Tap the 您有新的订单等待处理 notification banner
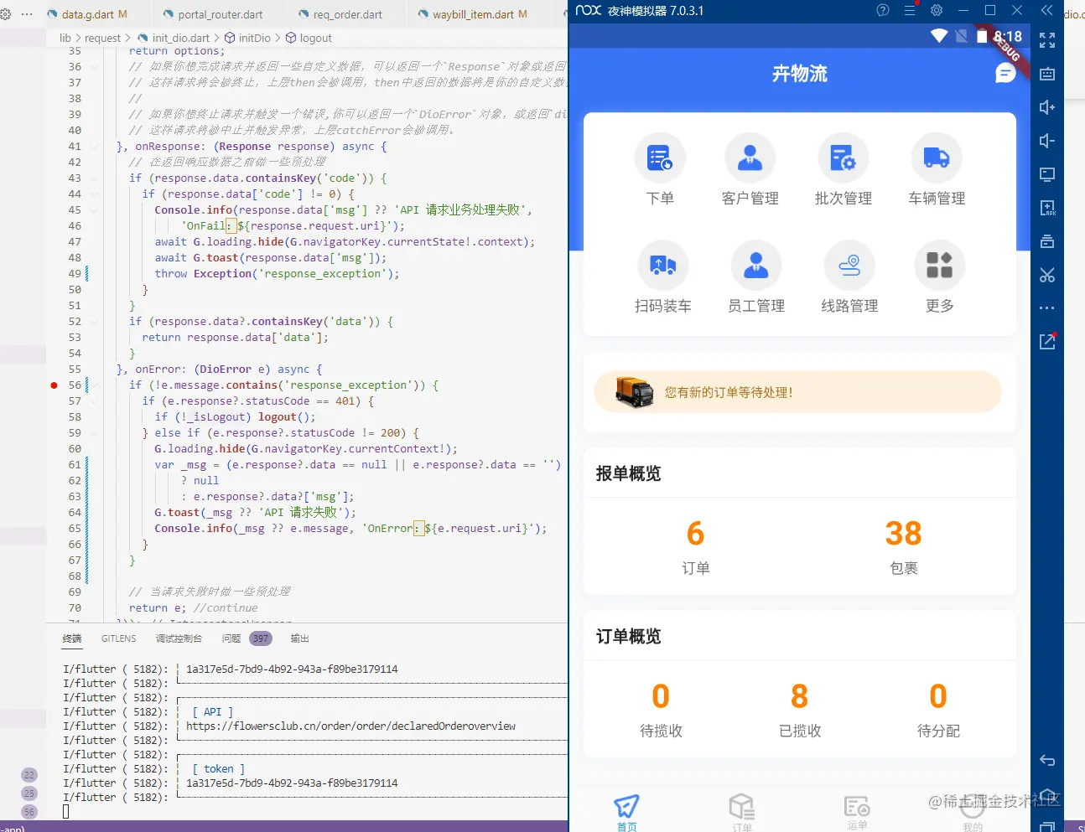1085x832 pixels. point(798,391)
